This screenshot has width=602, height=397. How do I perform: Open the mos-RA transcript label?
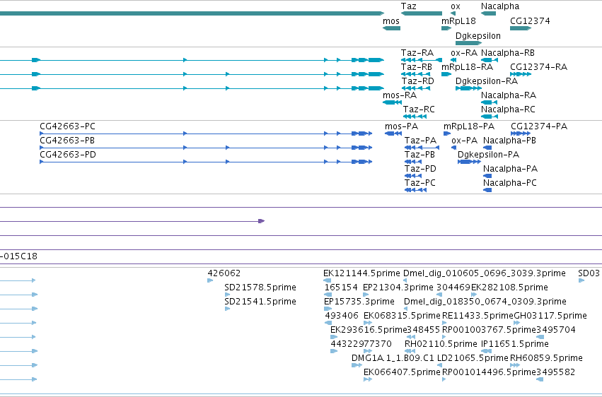pos(400,95)
